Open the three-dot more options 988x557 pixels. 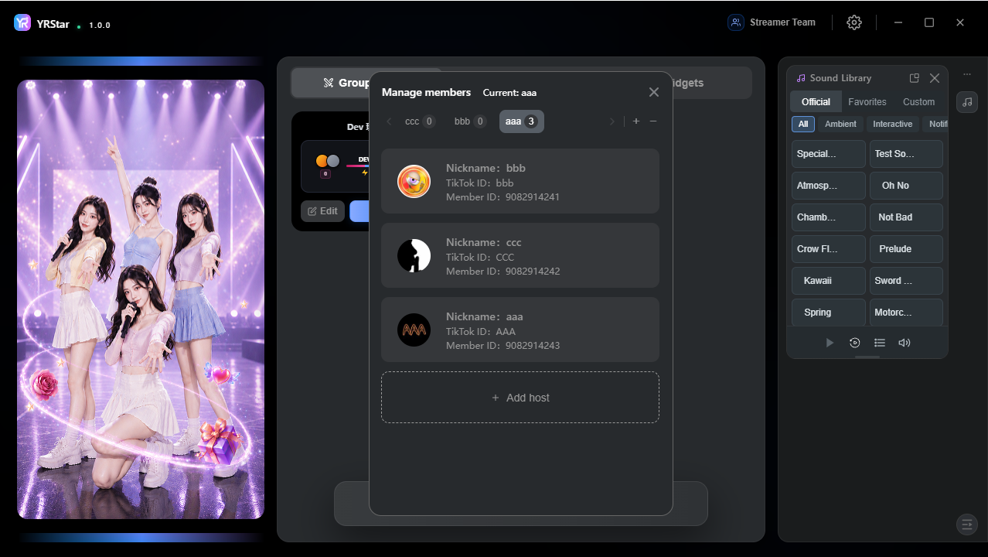point(967,74)
